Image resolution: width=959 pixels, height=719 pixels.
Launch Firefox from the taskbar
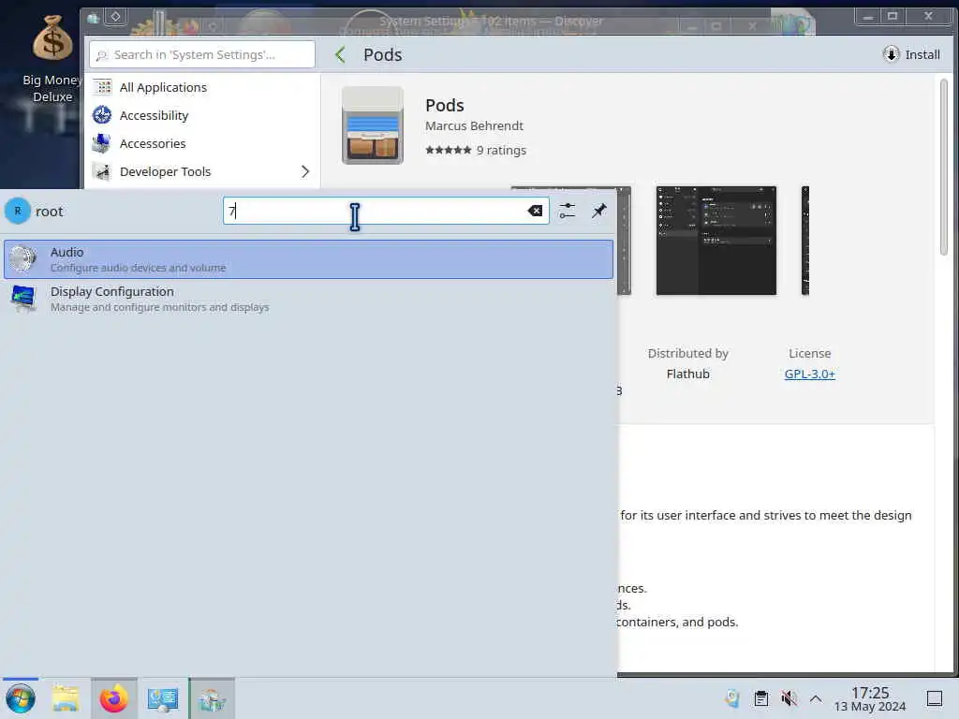coord(113,698)
